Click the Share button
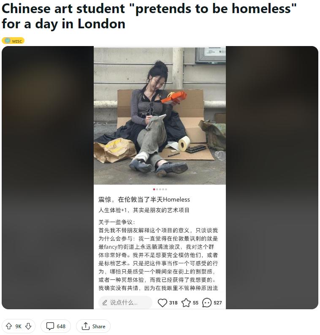This screenshot has height=335, width=320. (93, 326)
